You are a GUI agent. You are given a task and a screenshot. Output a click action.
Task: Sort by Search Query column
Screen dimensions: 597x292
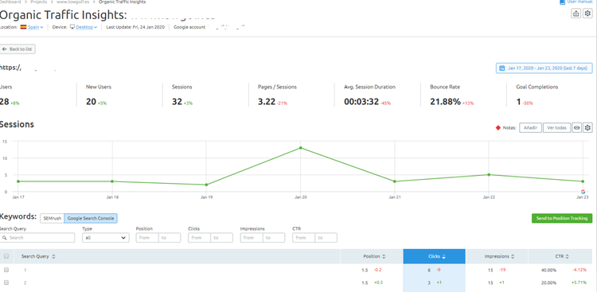coord(38,257)
